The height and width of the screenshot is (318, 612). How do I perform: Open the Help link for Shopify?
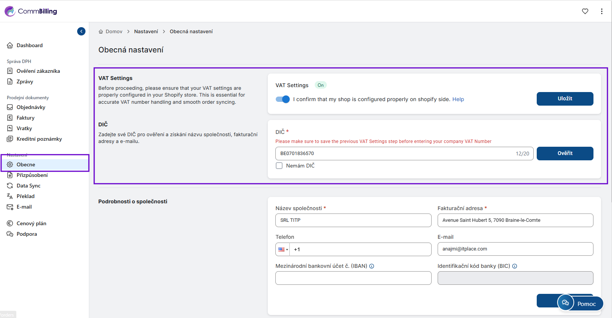click(458, 99)
